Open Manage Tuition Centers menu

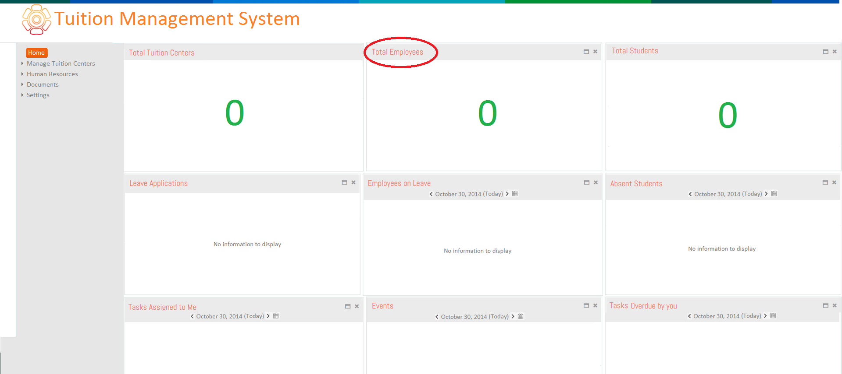(61, 63)
